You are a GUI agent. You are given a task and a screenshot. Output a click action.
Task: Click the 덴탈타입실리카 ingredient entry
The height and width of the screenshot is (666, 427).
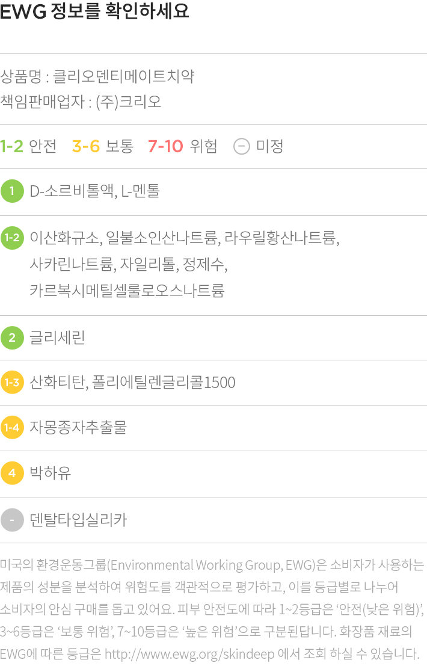point(78,520)
